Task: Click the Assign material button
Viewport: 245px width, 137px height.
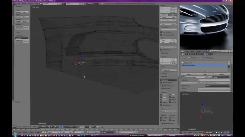Action: (x=189, y=74)
